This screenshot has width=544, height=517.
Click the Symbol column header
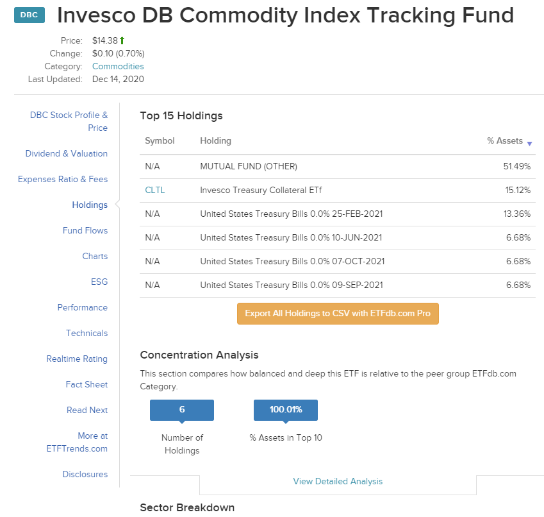point(160,141)
